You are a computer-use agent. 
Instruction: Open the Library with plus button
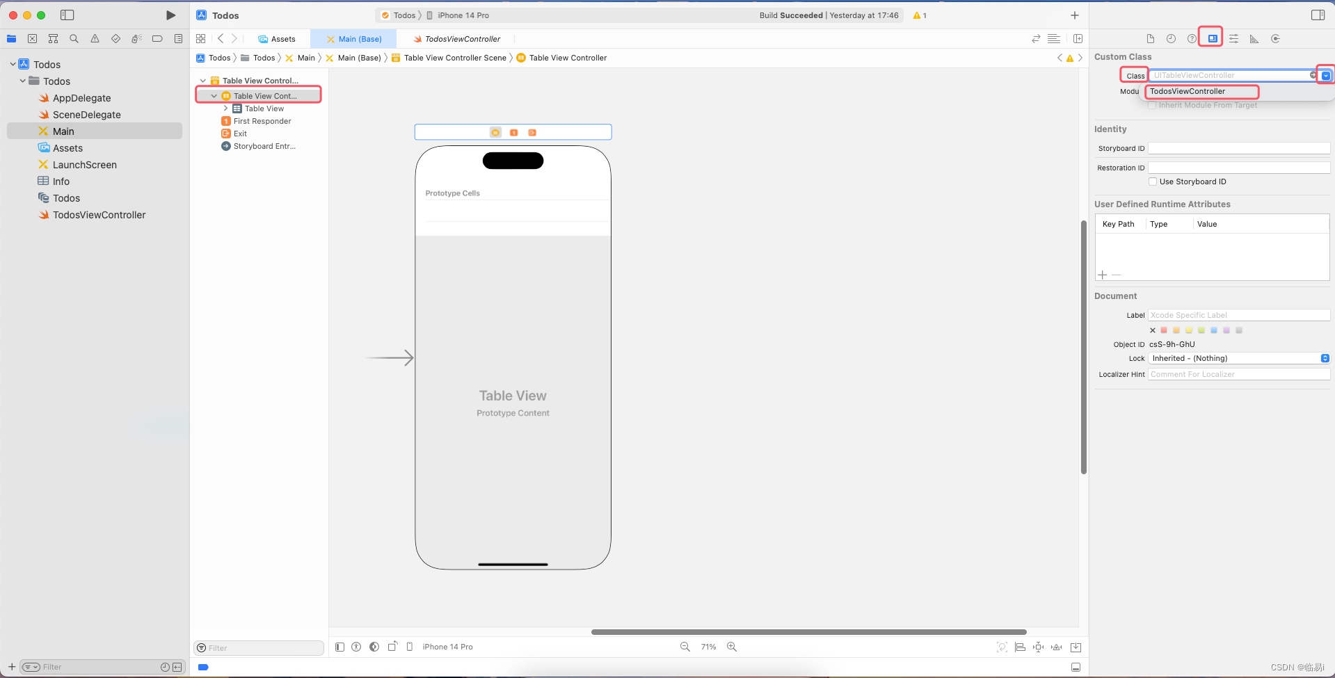coord(1075,15)
